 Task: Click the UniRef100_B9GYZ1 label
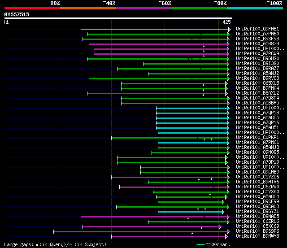point(257,212)
